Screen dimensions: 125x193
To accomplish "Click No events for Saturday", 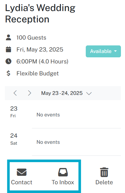I will 48,142.
